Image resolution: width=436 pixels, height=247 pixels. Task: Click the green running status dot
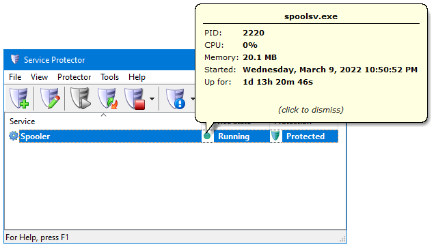point(207,136)
